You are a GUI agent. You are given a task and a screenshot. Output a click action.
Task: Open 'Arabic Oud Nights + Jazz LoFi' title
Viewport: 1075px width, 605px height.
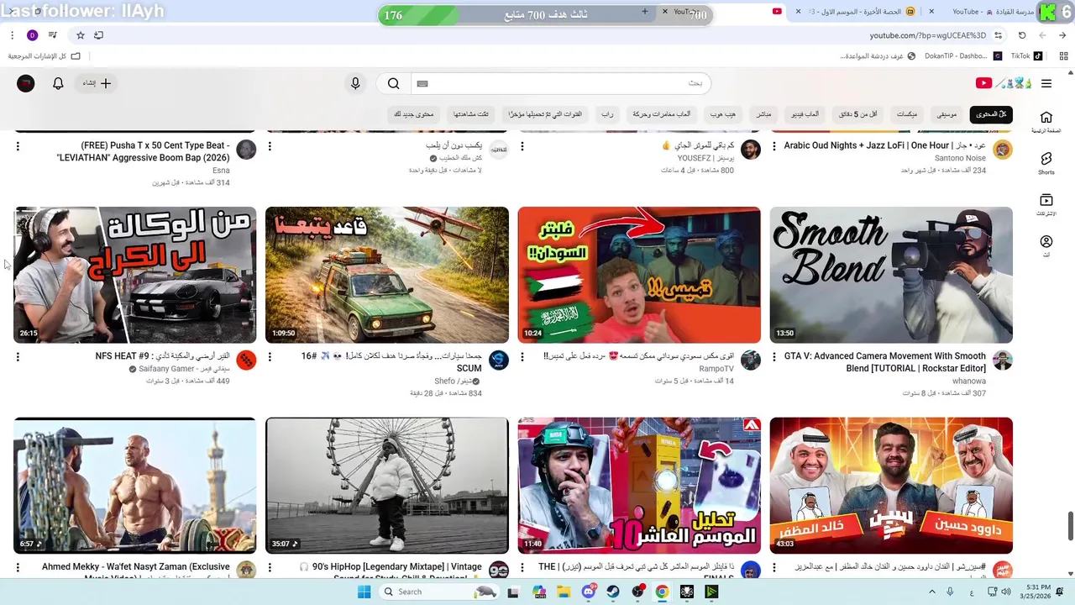[885, 145]
